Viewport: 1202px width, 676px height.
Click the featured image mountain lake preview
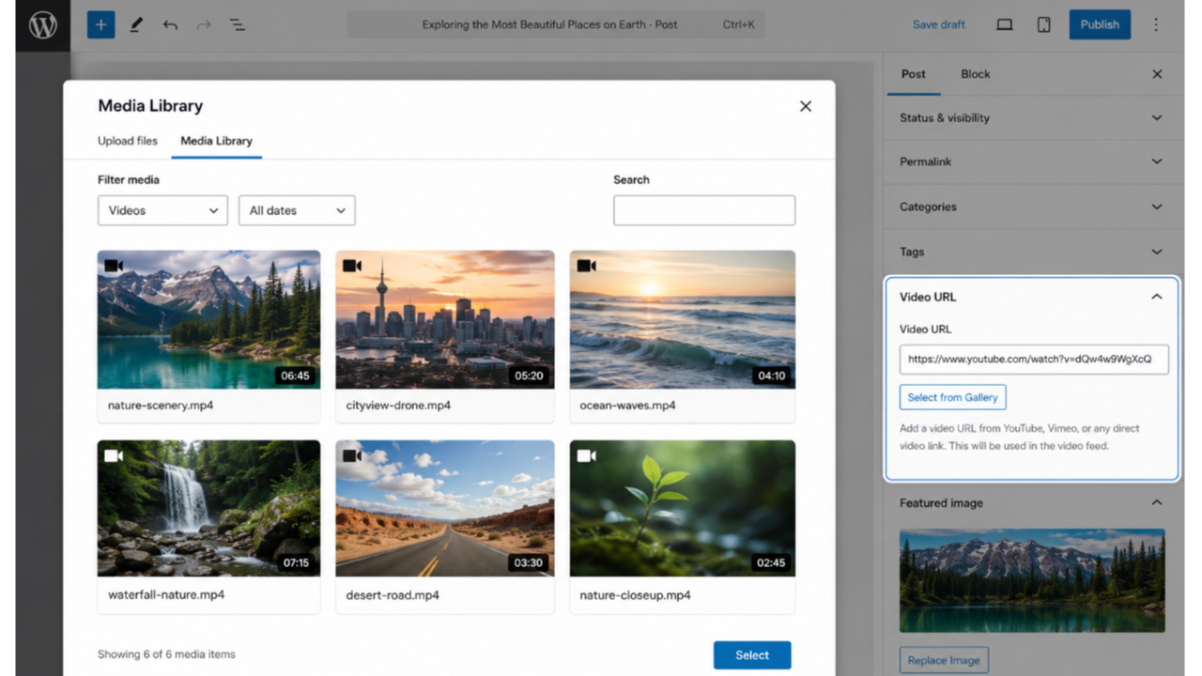[x=1032, y=580]
